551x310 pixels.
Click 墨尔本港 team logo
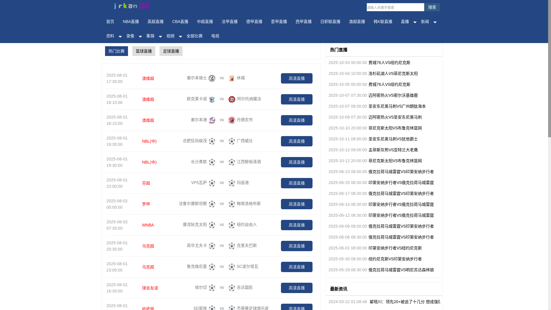coord(212,120)
